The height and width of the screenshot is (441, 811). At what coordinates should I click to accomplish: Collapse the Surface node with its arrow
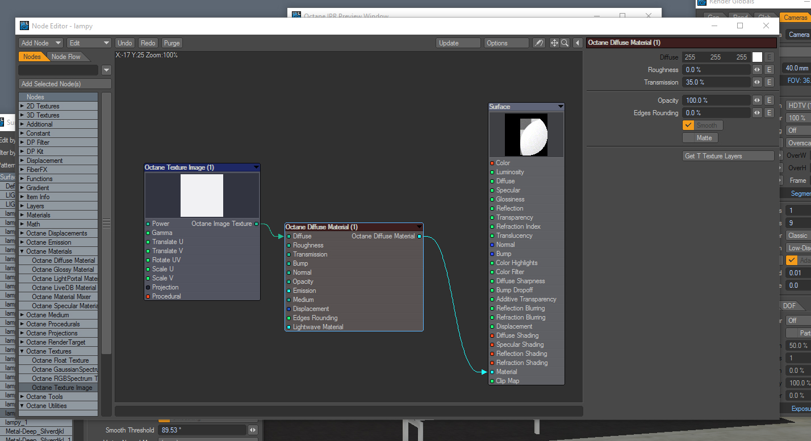pyautogui.click(x=561, y=107)
